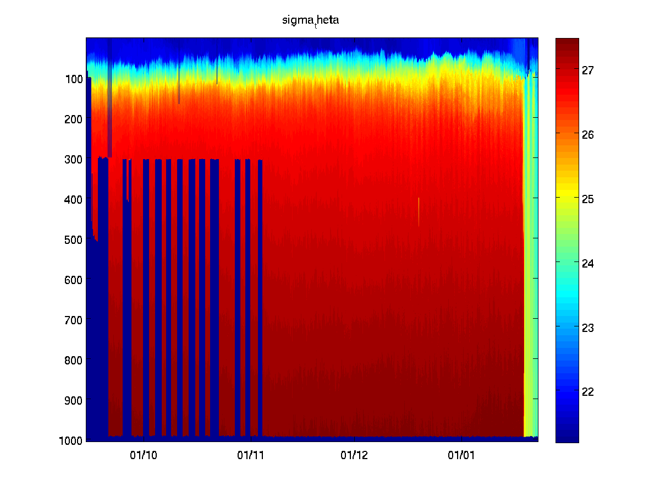Click the colorbar label 23
Image resolution: width=660 pixels, height=496 pixels.
coord(587,328)
